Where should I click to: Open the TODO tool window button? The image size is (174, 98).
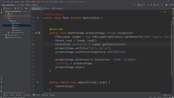pos(19,95)
